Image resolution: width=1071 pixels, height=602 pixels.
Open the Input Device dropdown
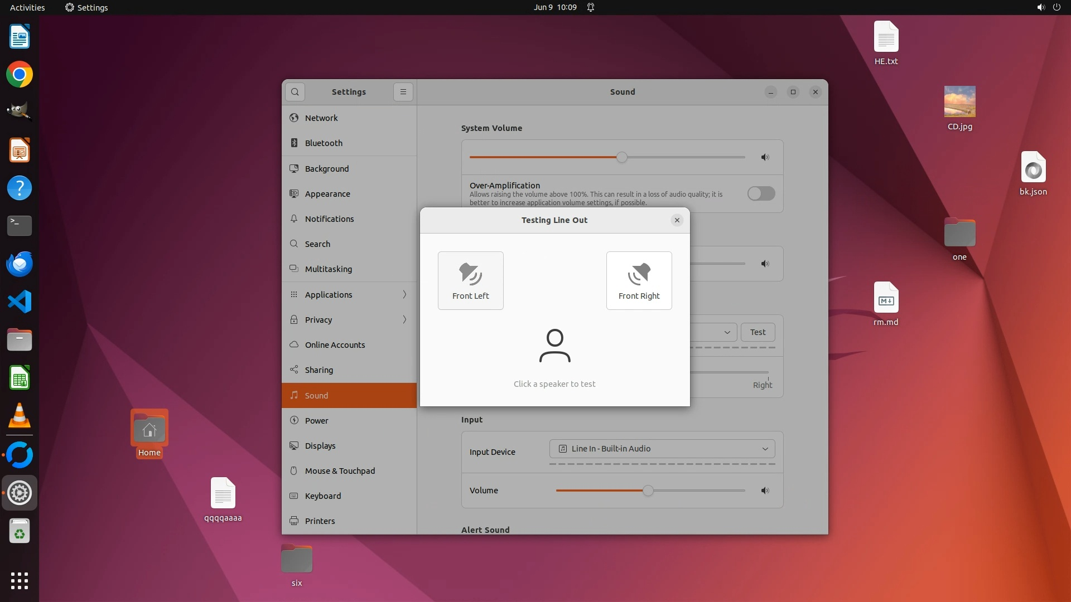click(662, 449)
